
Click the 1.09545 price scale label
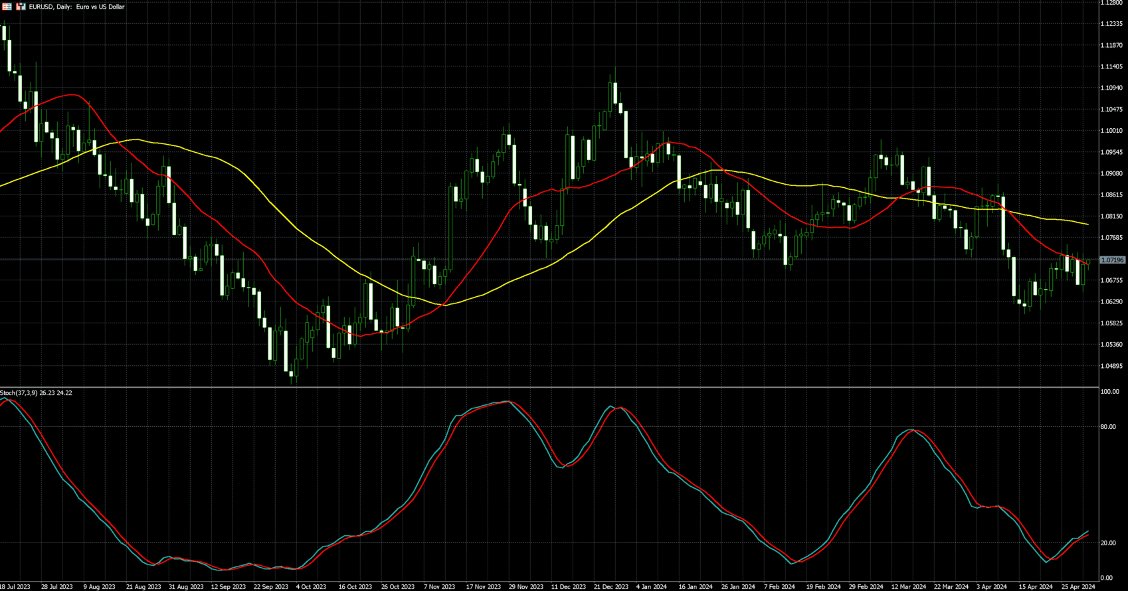click(x=1112, y=152)
